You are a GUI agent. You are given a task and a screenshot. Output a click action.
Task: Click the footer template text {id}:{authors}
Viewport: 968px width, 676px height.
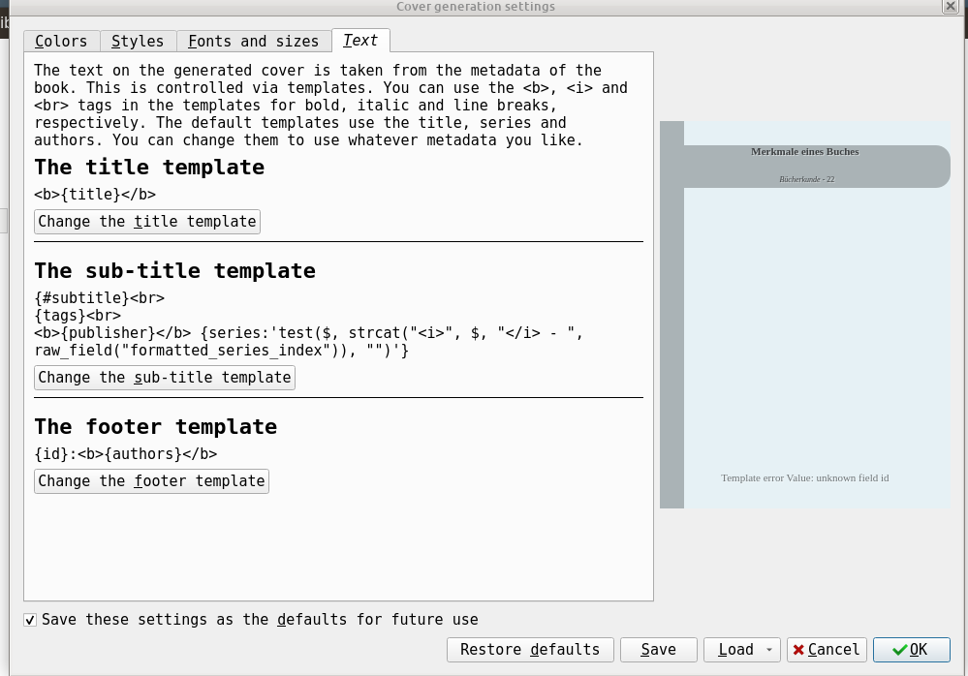(x=125, y=453)
